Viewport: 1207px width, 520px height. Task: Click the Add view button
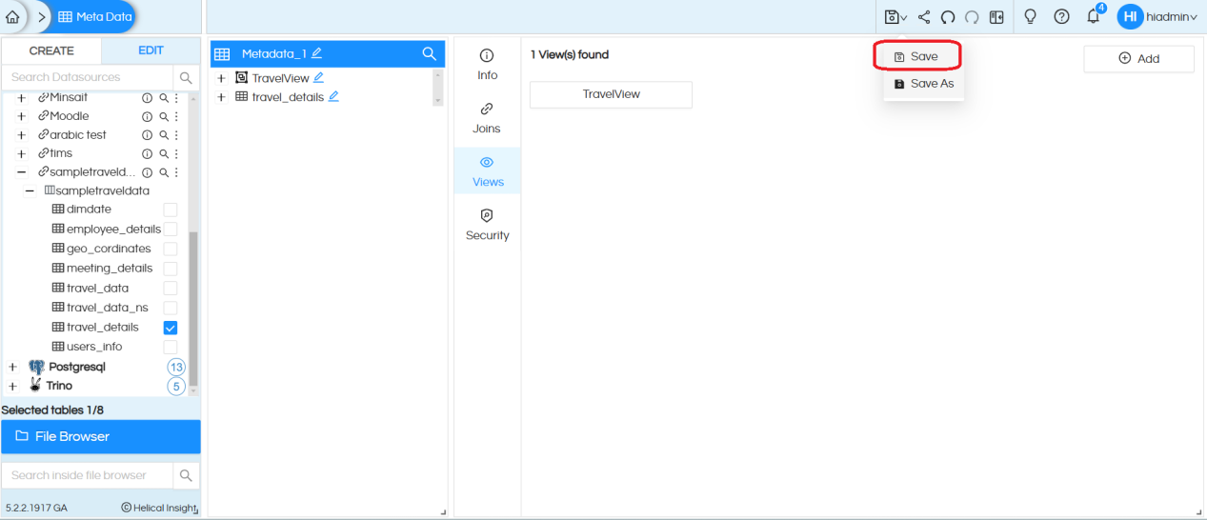point(1138,58)
